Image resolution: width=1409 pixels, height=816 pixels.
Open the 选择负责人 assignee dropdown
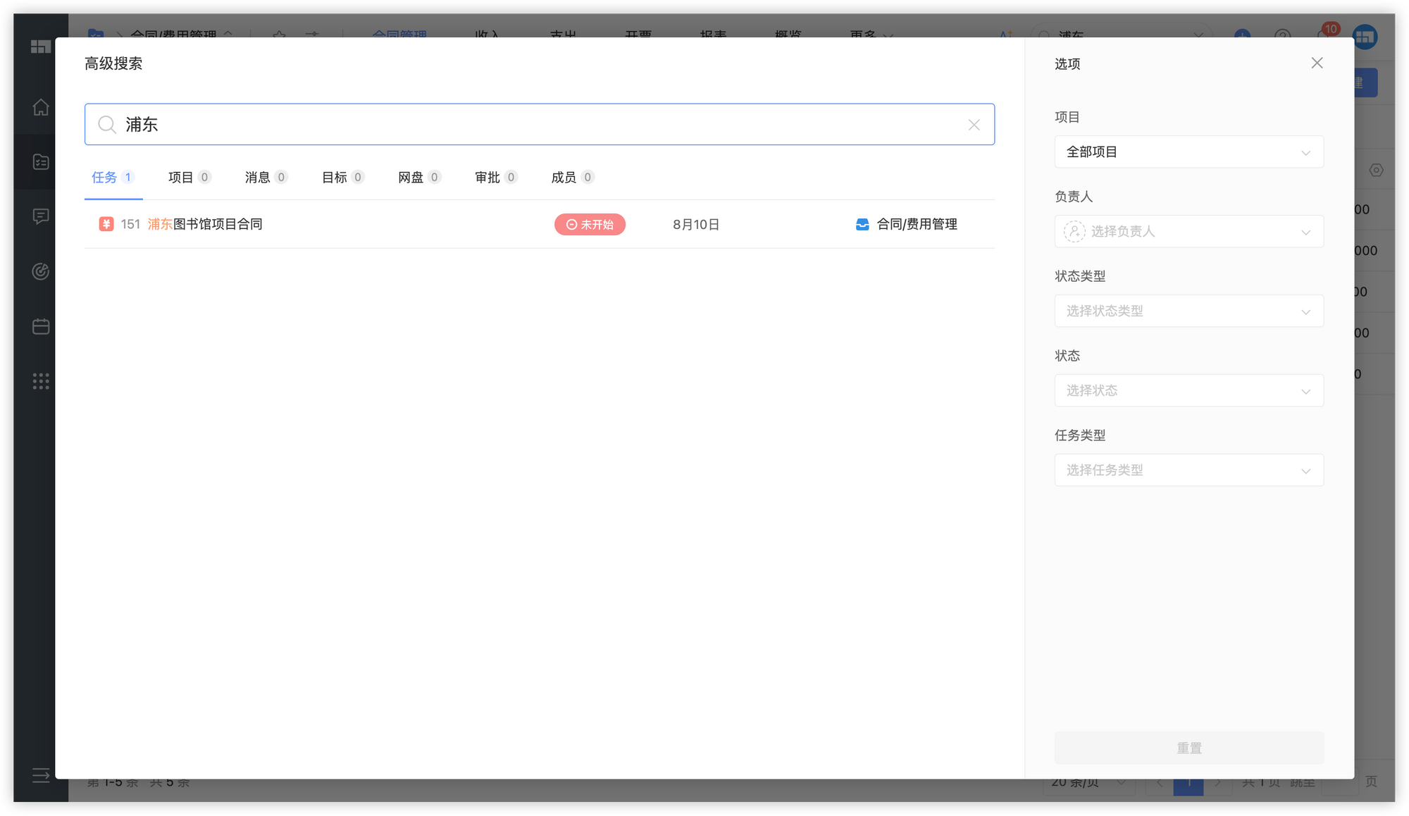[1188, 232]
